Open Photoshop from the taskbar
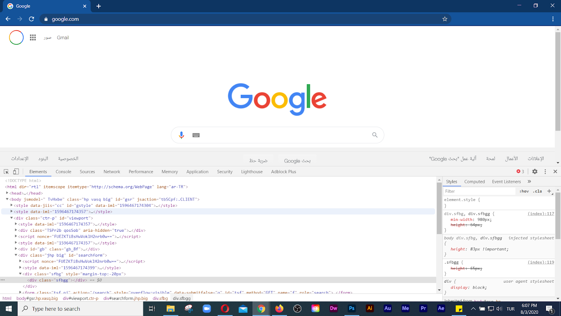561x316 pixels. click(x=352, y=308)
